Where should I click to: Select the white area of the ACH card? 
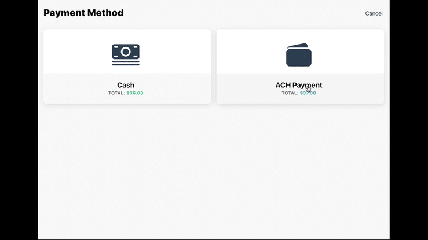point(243,52)
